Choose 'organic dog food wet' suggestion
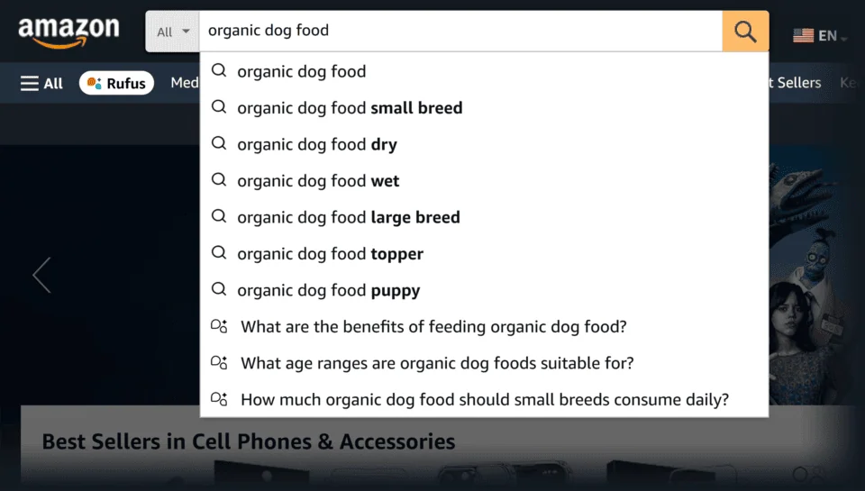 (318, 181)
